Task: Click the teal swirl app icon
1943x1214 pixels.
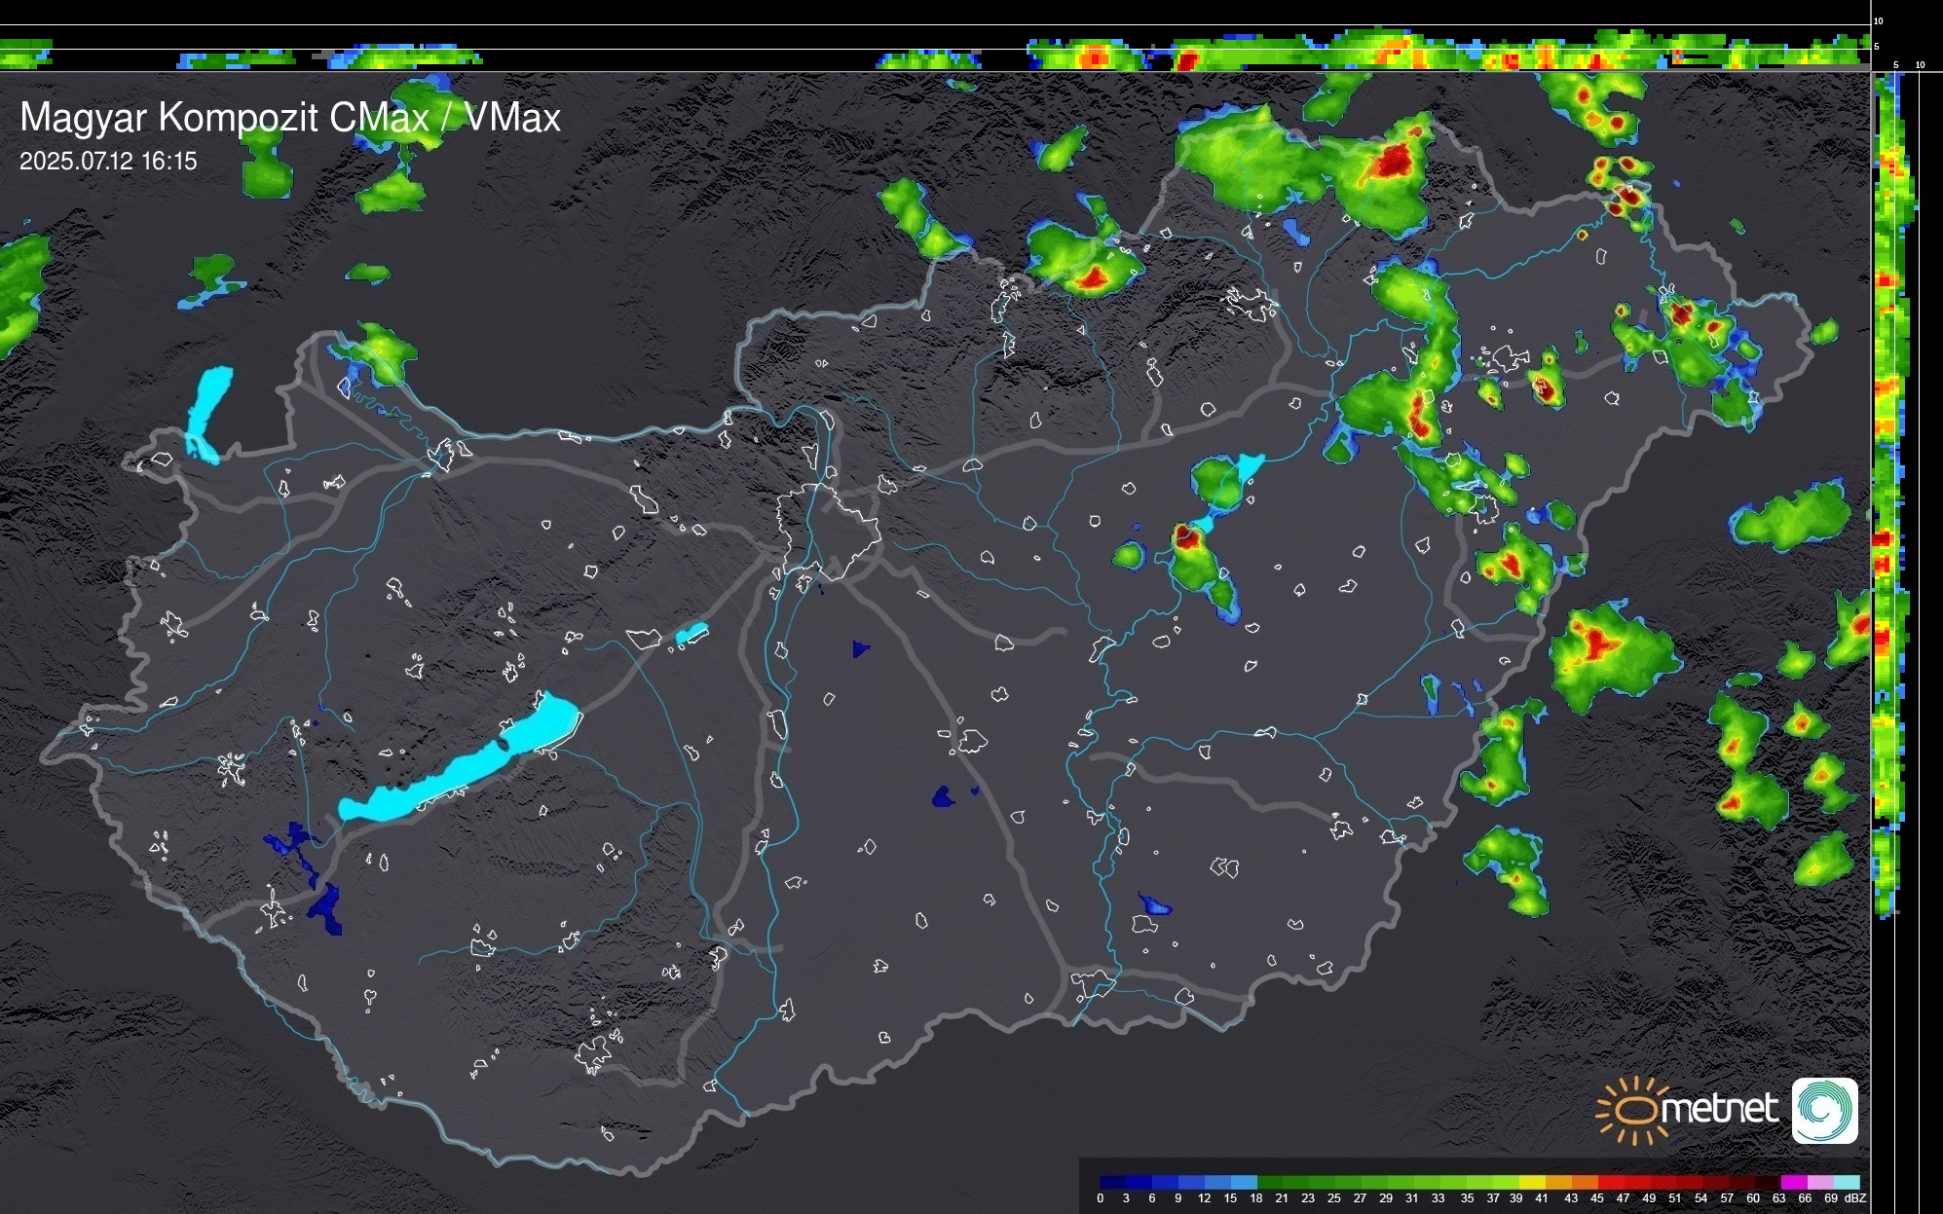Action: (1824, 1110)
